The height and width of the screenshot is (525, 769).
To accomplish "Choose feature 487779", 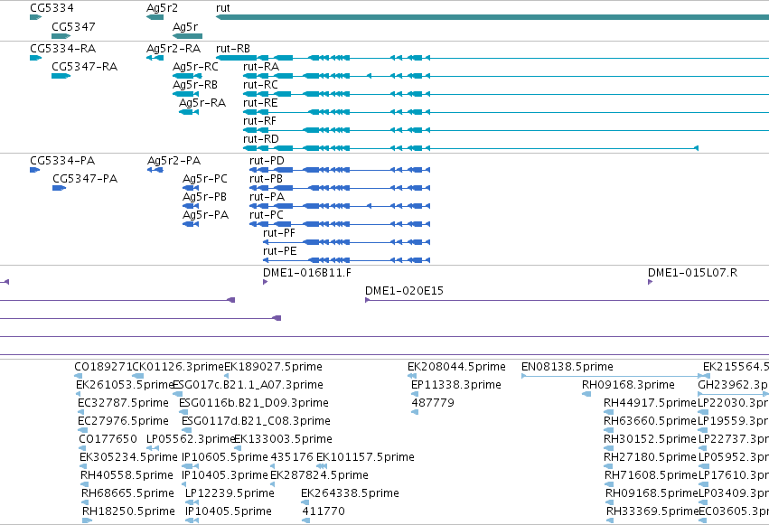I will coord(433,403).
